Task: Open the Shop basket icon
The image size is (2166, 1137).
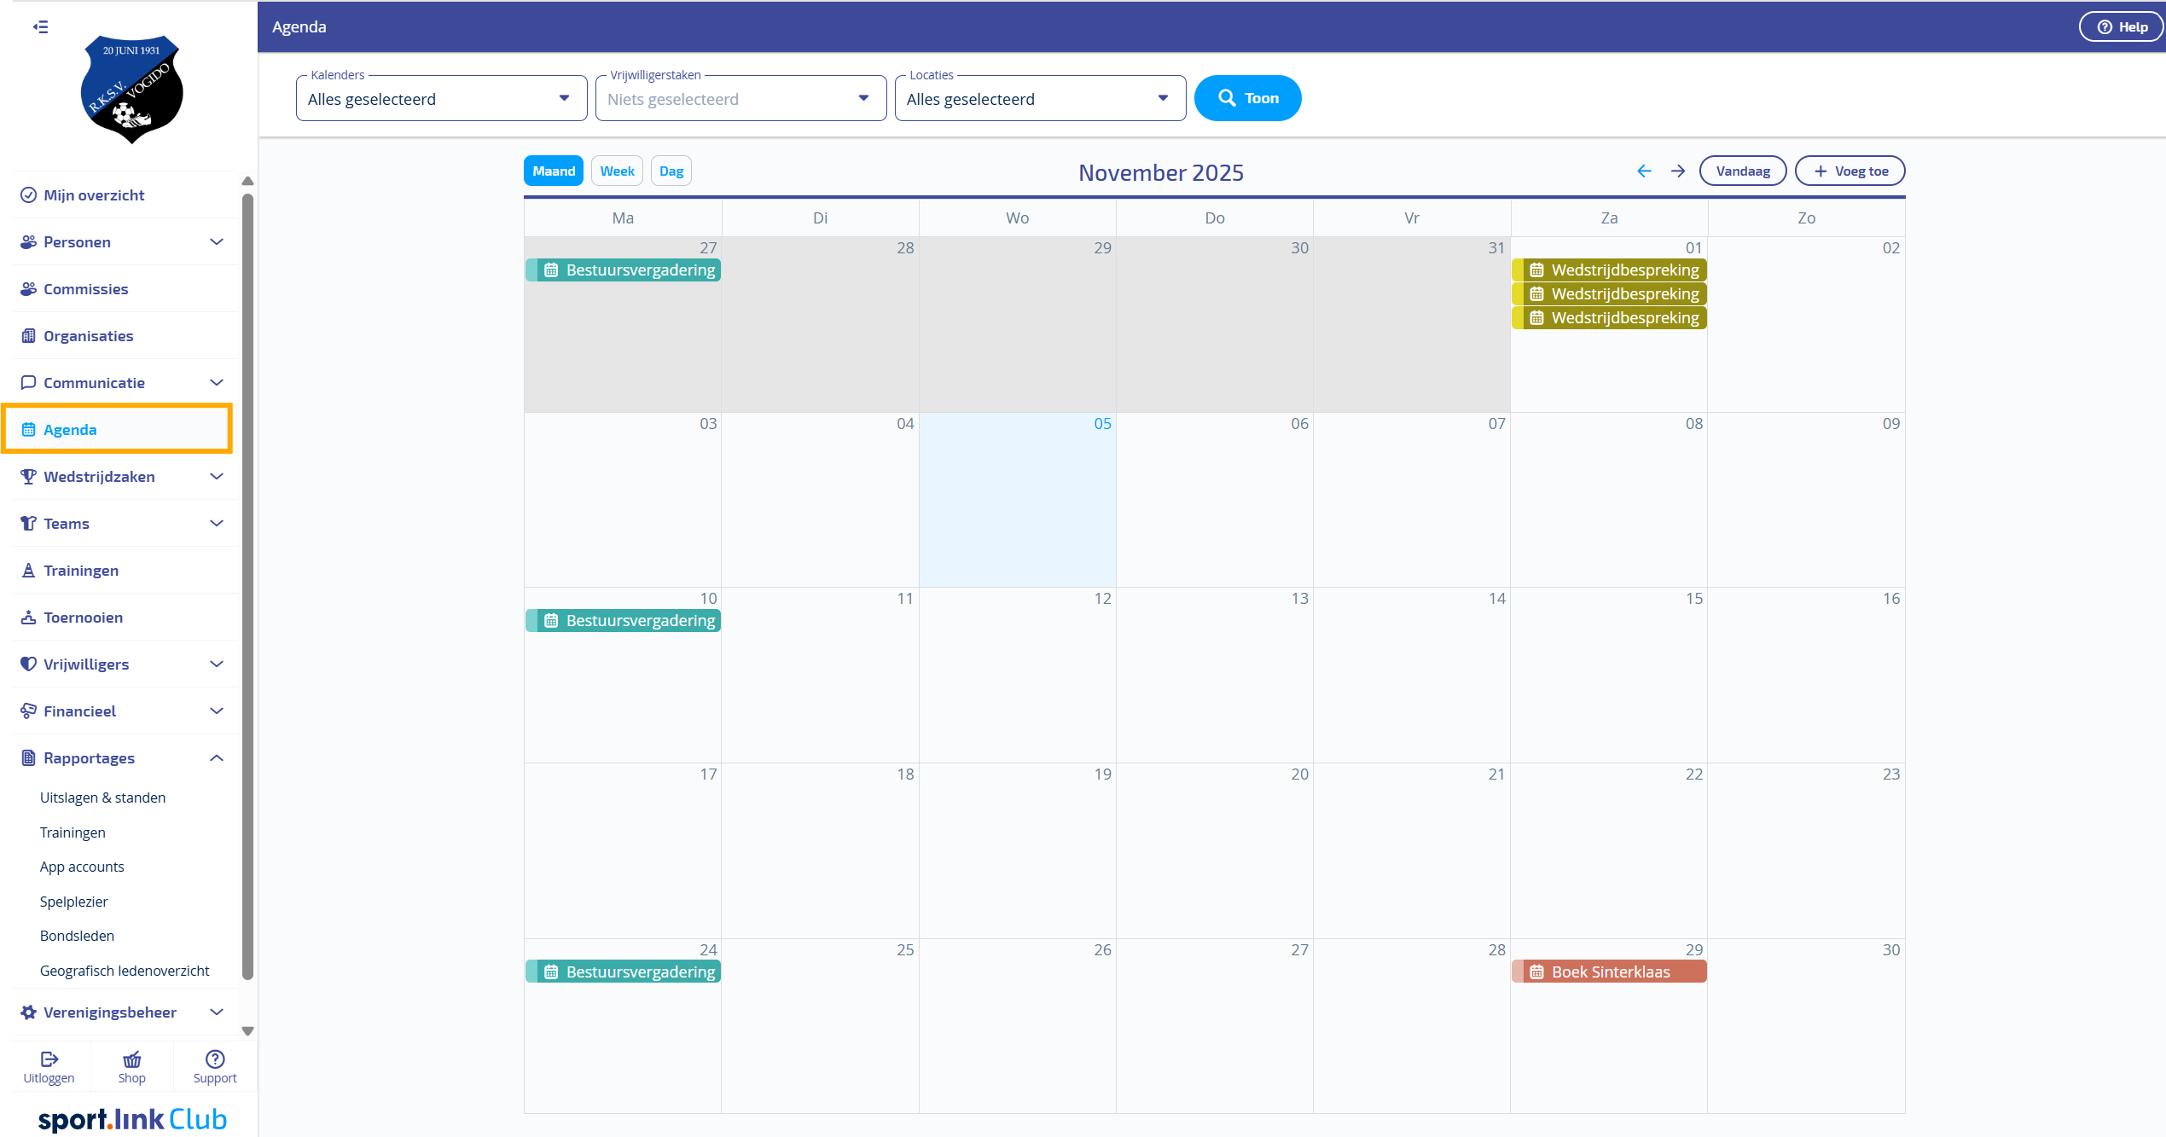Action: click(132, 1059)
